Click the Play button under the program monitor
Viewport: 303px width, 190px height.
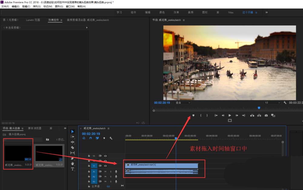pyautogui.click(x=230, y=115)
